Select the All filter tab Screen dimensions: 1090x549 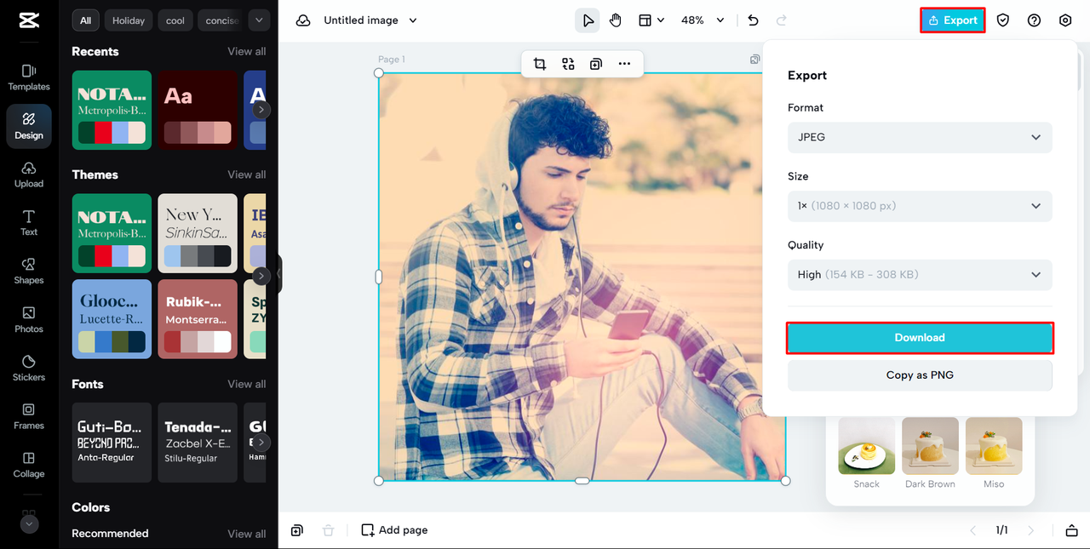(86, 20)
